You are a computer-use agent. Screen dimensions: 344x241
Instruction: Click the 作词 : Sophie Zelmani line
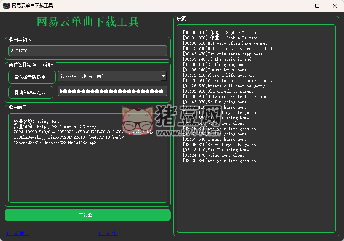(220, 32)
